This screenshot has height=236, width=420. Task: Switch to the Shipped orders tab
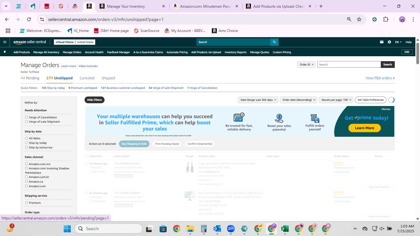pos(108,78)
